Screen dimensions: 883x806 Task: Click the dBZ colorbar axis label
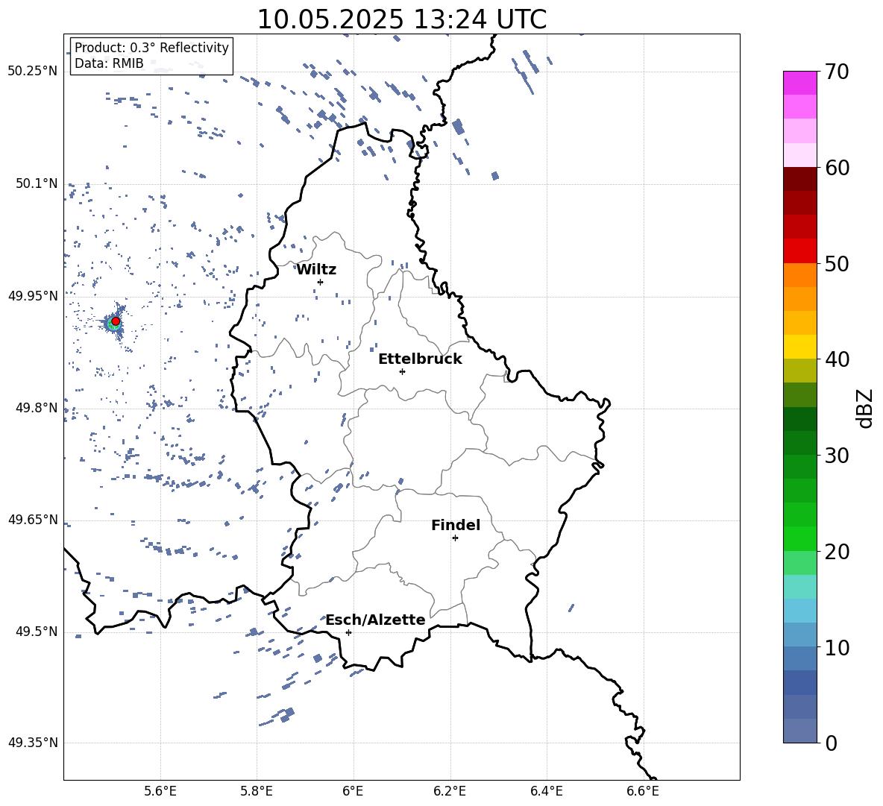pyautogui.click(x=864, y=408)
